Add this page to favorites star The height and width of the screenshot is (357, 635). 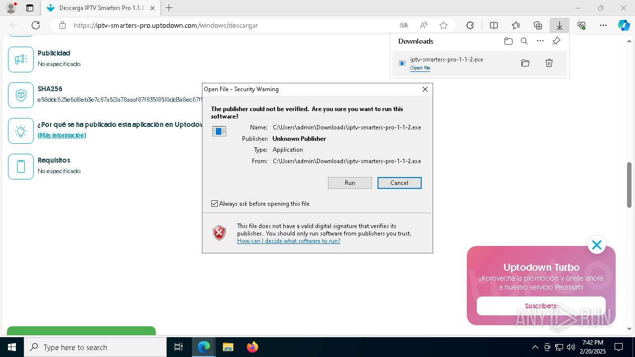pos(444,25)
